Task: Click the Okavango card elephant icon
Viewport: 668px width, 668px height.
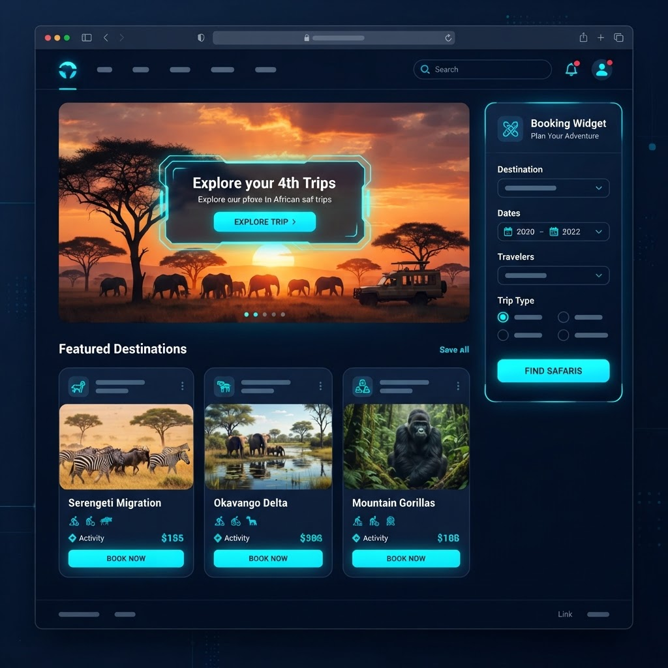Action: click(x=224, y=386)
